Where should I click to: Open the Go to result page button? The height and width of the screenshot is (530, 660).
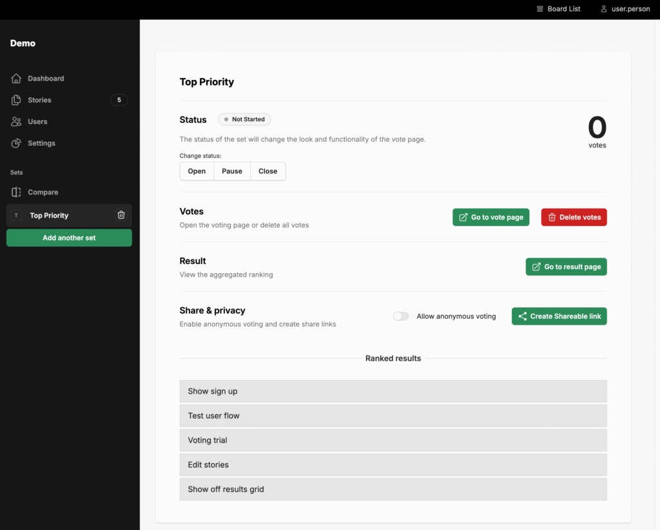(566, 267)
